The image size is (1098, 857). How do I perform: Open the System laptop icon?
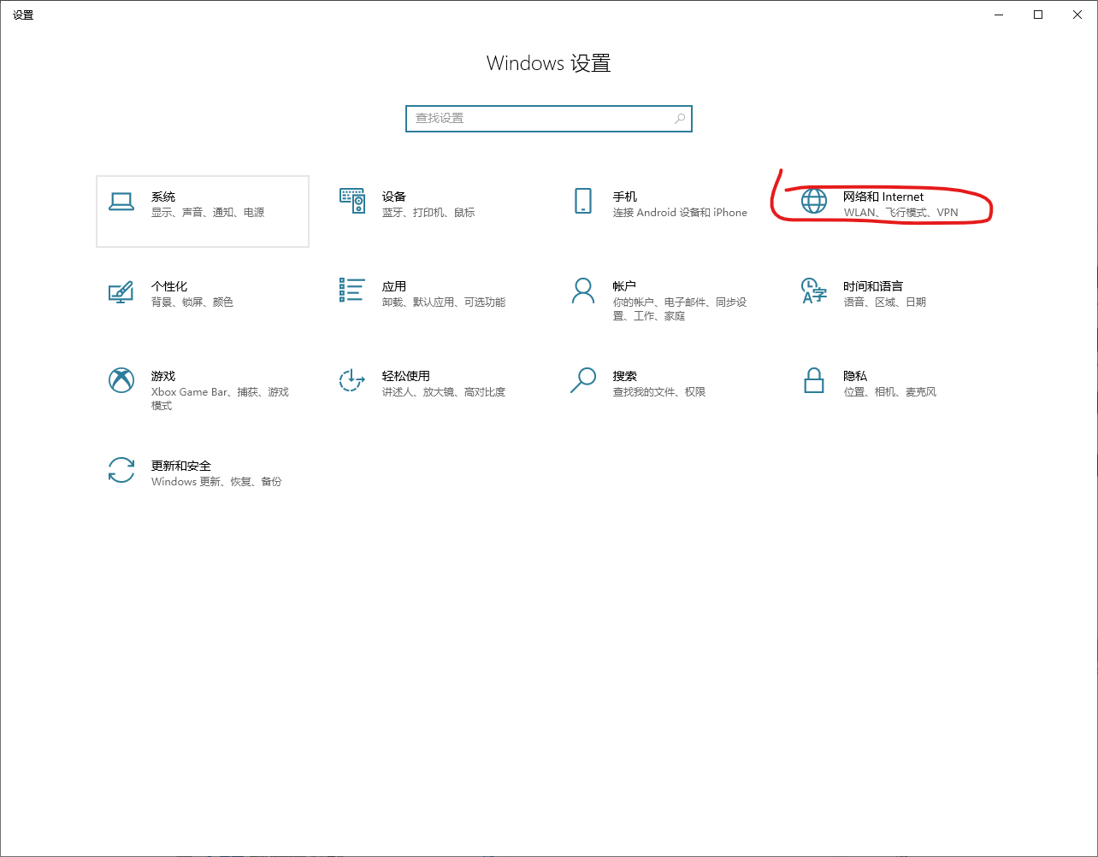click(x=121, y=202)
